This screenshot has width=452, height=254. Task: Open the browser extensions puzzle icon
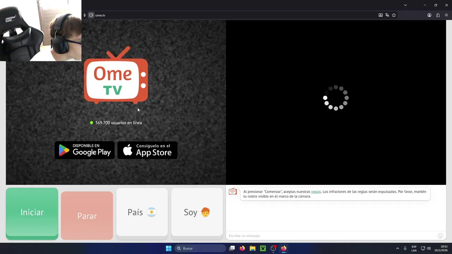(438, 15)
